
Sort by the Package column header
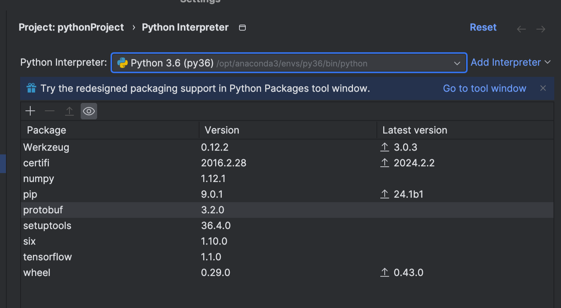pyautogui.click(x=47, y=130)
